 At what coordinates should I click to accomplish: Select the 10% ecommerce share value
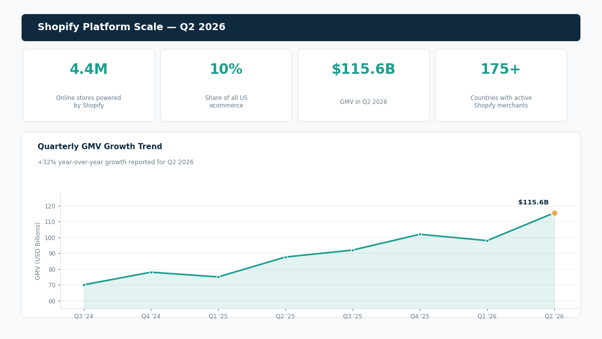226,70
